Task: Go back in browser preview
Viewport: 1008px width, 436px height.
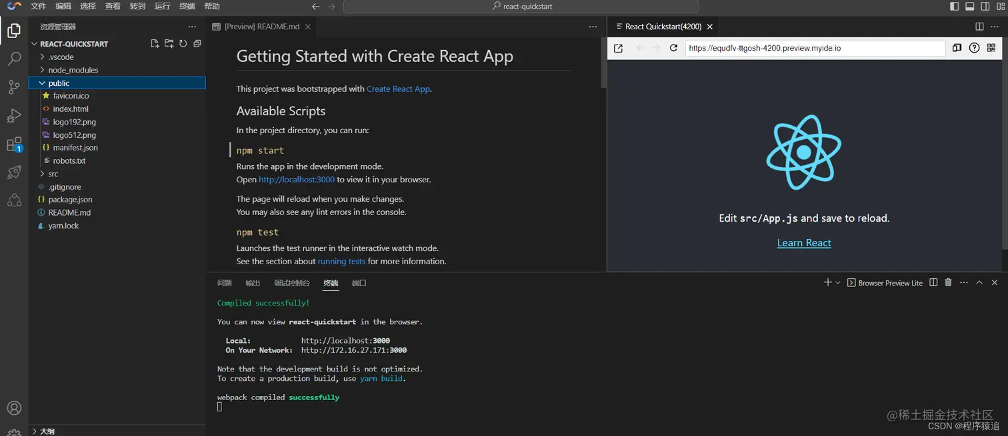Action: (x=640, y=48)
